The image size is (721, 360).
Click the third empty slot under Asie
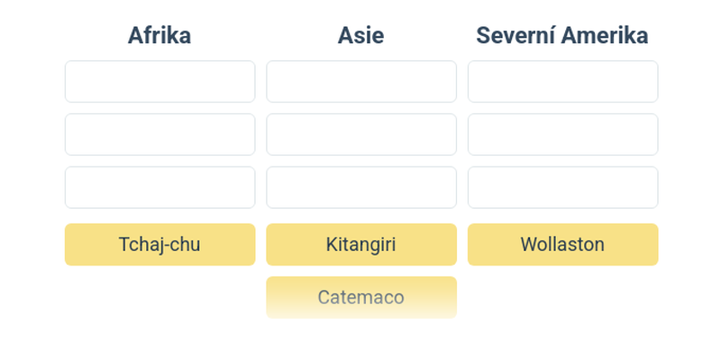click(x=360, y=187)
